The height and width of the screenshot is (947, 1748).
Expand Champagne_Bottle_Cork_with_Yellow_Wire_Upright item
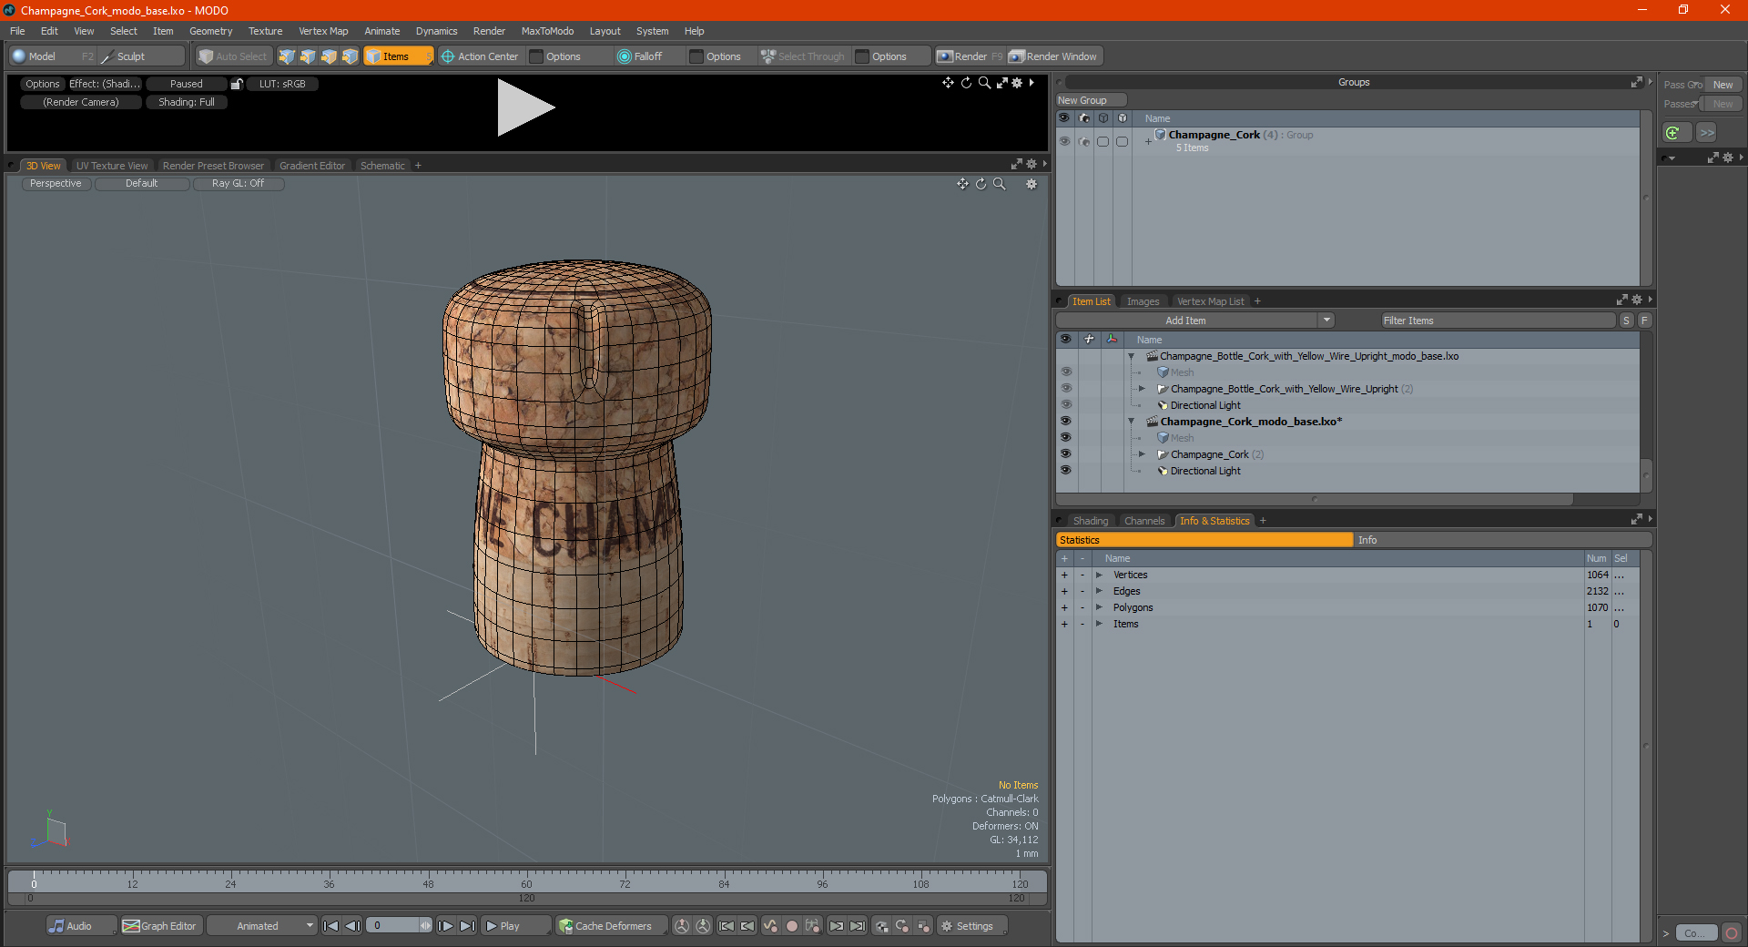(x=1143, y=389)
